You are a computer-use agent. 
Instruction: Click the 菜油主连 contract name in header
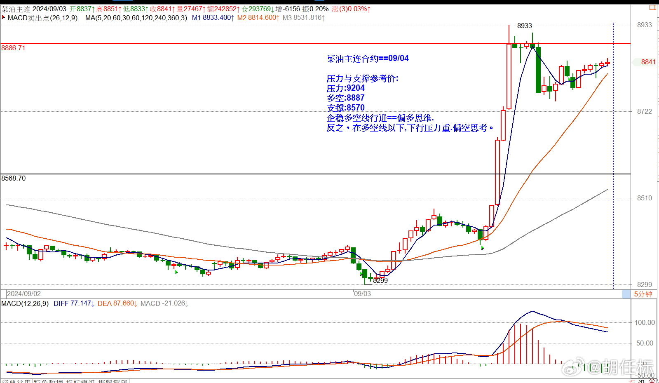click(x=16, y=9)
